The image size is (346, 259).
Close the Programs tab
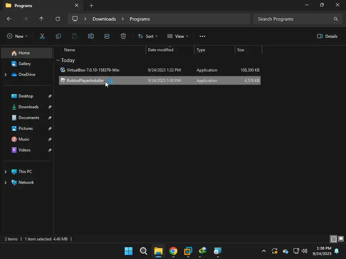click(x=77, y=5)
